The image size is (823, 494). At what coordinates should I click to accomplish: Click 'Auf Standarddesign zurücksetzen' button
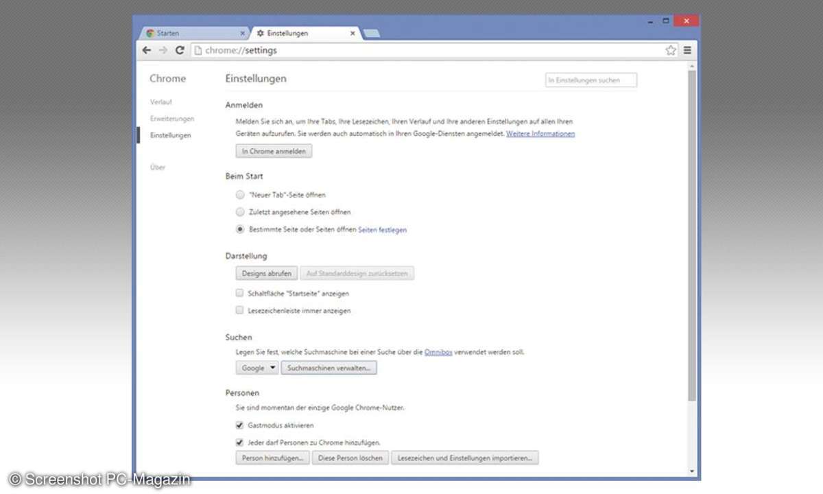click(357, 273)
